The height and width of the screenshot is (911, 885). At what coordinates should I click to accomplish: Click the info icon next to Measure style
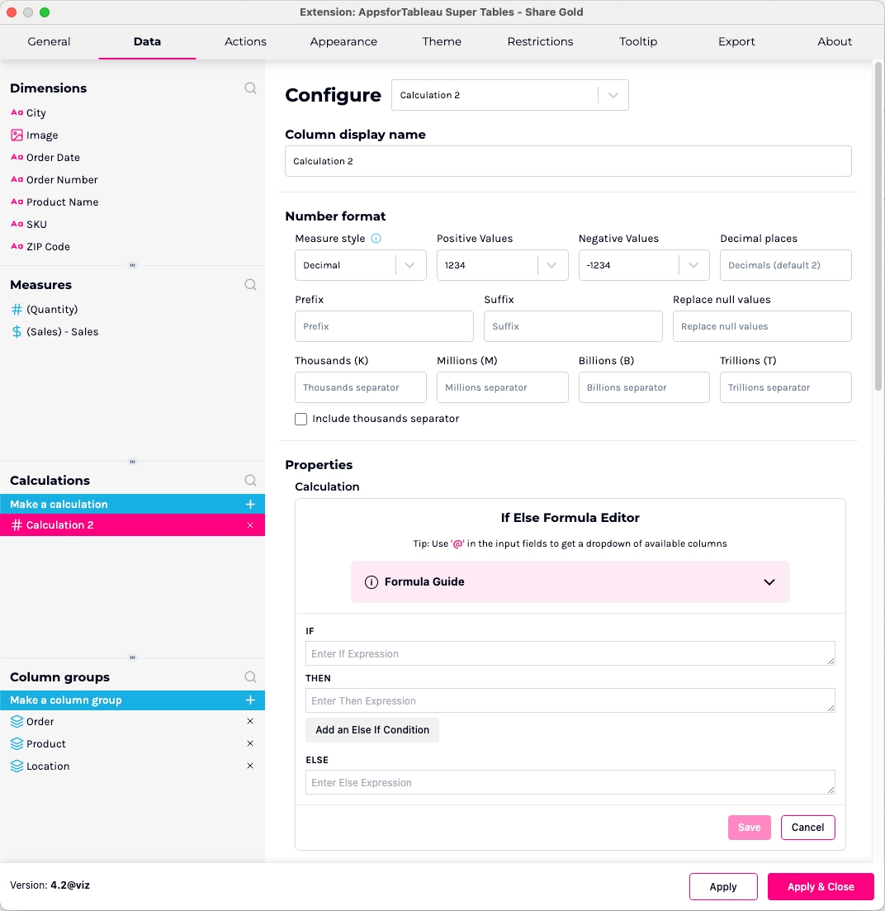[x=376, y=239]
